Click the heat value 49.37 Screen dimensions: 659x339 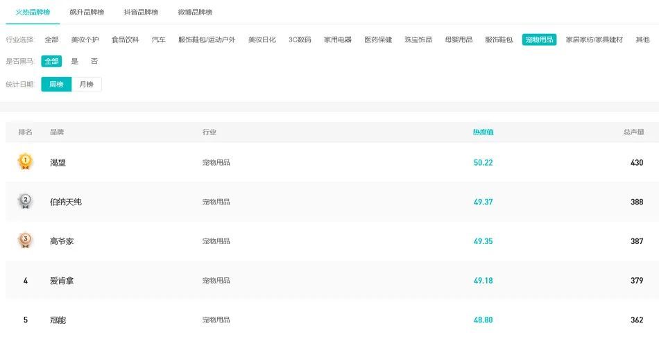[483, 202]
